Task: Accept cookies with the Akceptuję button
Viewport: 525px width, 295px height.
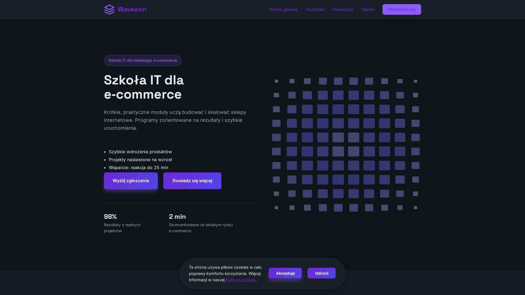Action: (x=285, y=273)
